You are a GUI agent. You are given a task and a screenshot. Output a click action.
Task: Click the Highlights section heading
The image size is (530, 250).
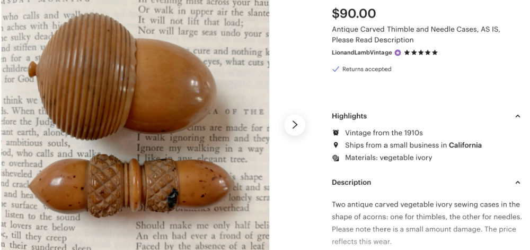point(349,116)
